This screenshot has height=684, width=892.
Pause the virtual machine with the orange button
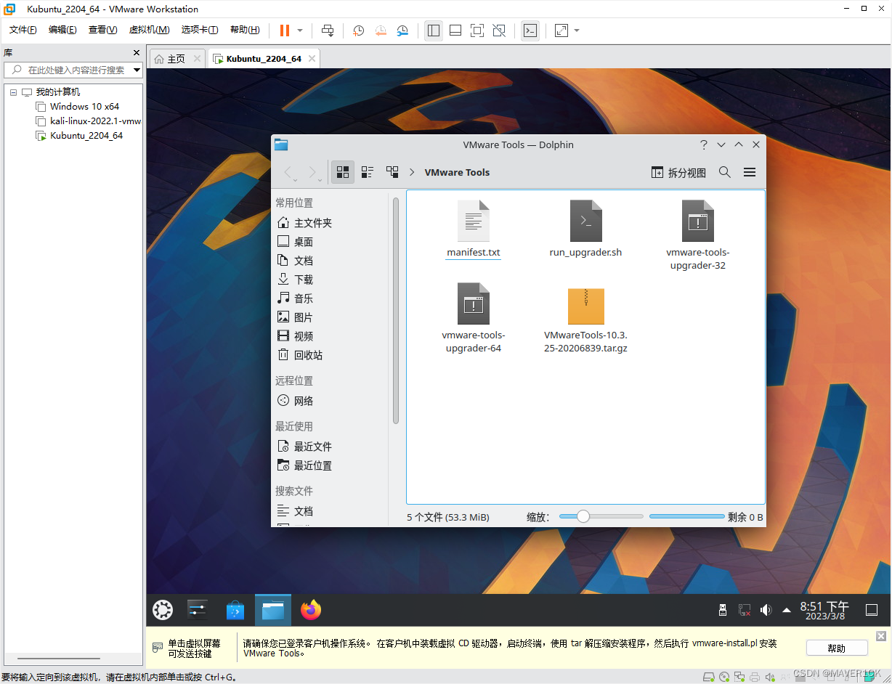click(284, 30)
